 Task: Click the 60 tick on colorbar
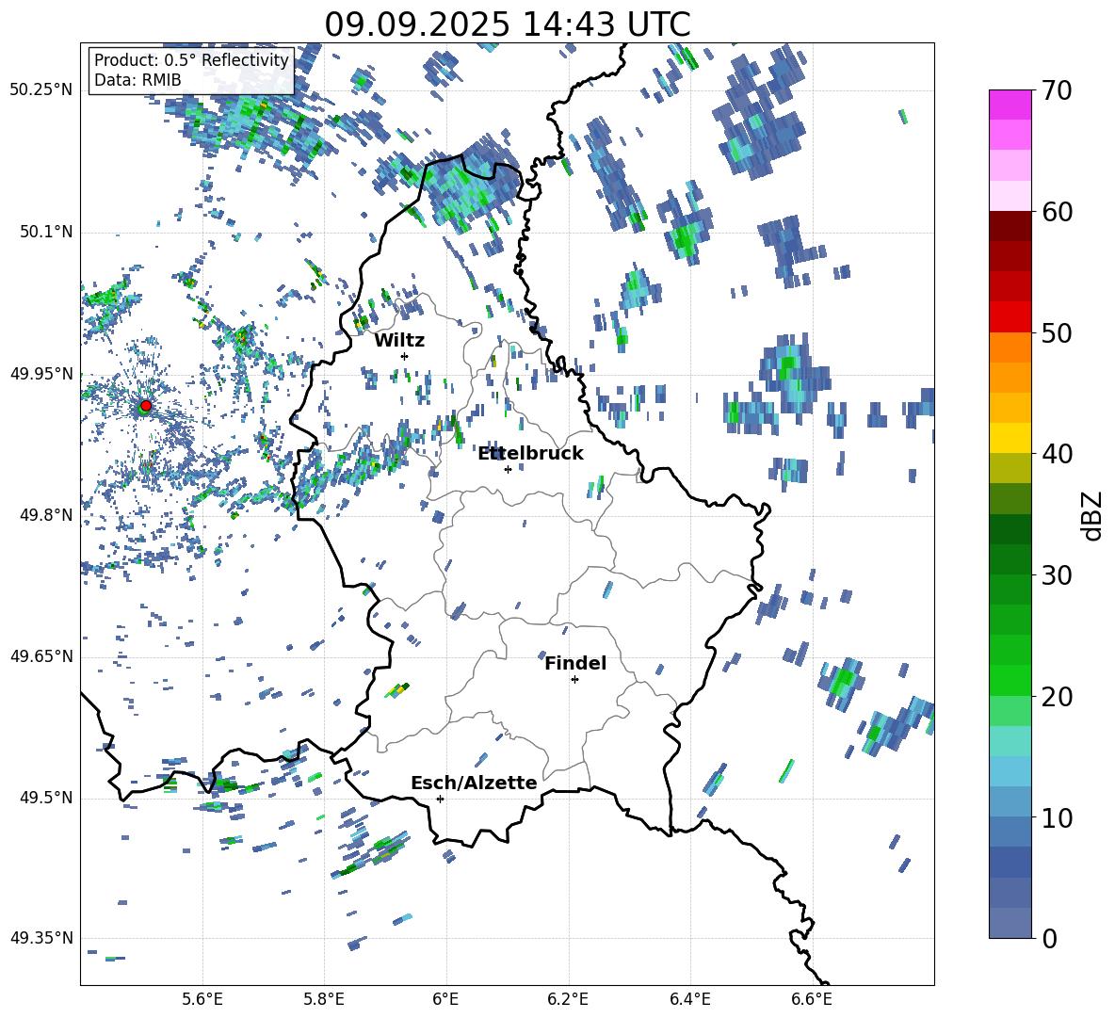click(x=1057, y=212)
